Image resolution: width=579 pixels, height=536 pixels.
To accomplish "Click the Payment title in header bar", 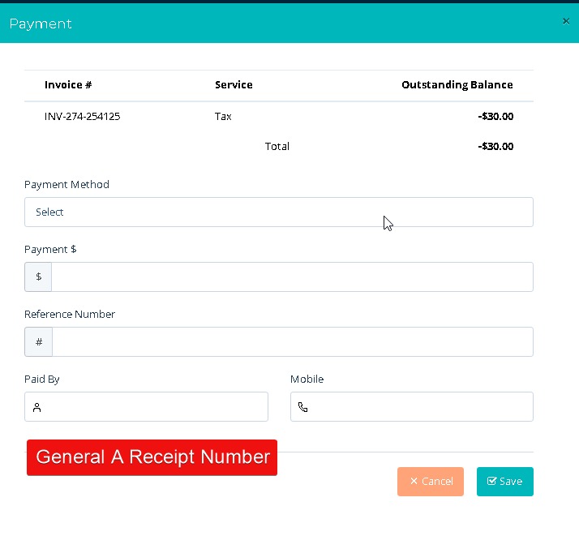I will tap(41, 24).
